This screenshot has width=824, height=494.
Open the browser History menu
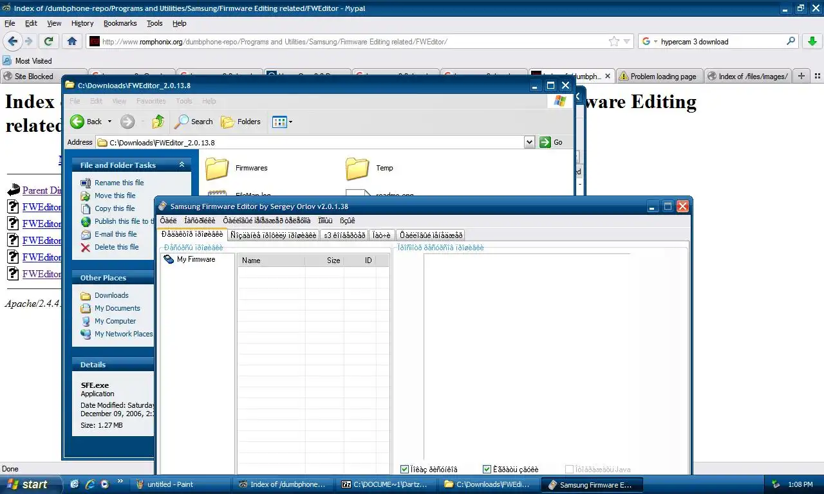point(82,23)
